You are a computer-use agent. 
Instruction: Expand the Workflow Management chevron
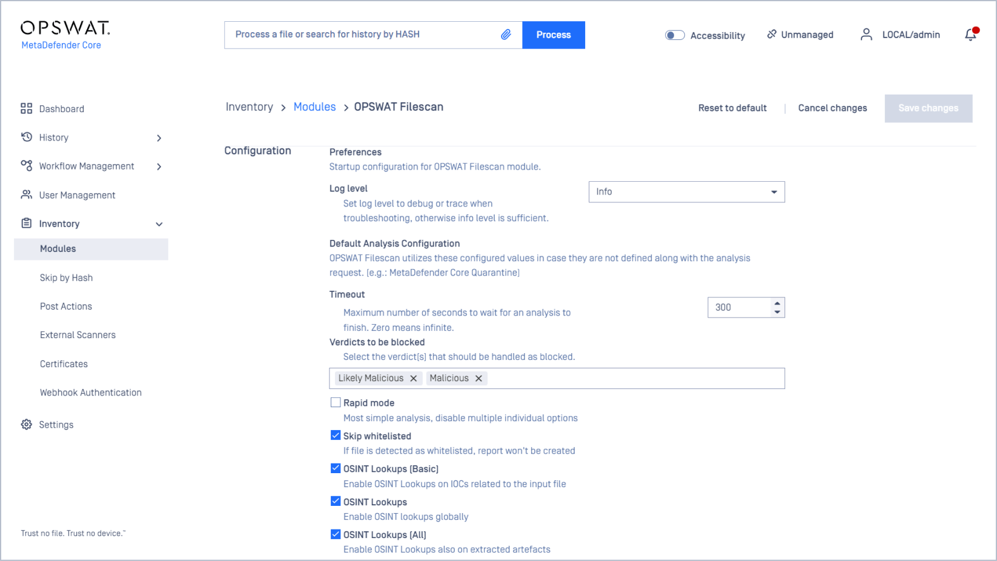159,167
